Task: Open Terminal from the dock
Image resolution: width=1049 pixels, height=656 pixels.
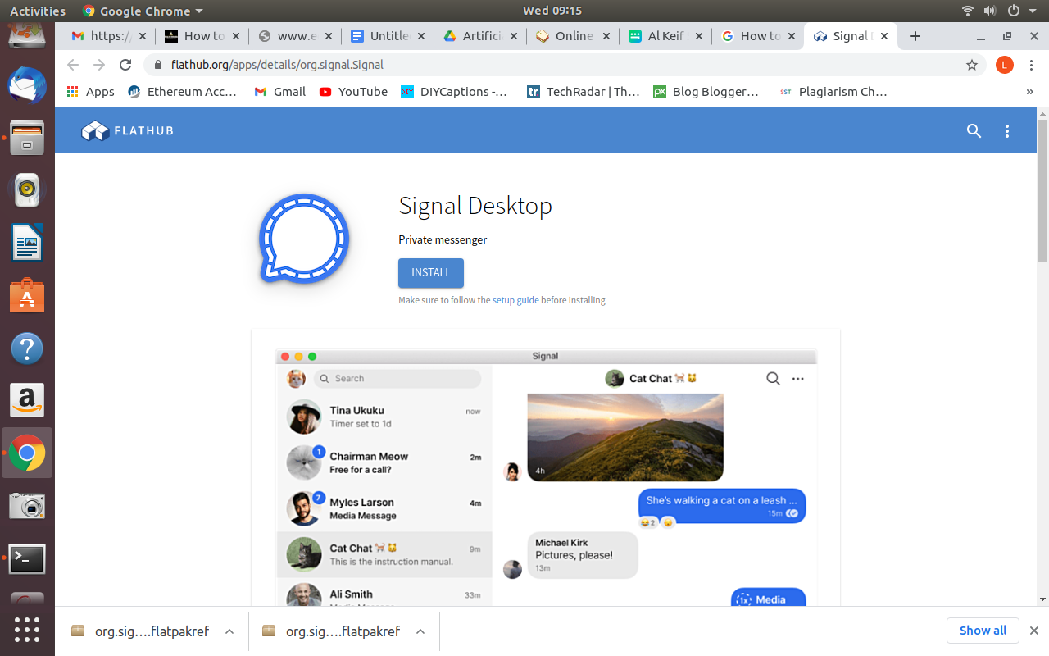Action: point(27,558)
